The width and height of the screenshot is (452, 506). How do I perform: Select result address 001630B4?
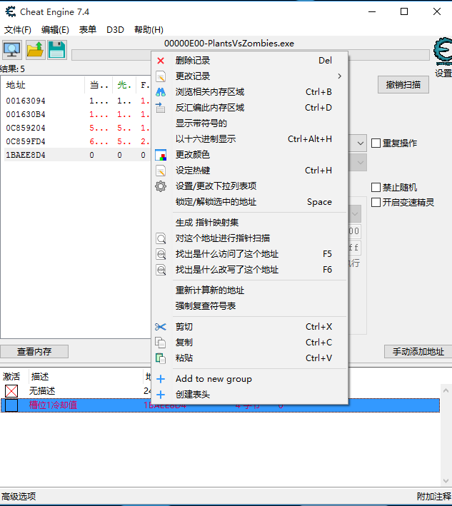click(26, 115)
